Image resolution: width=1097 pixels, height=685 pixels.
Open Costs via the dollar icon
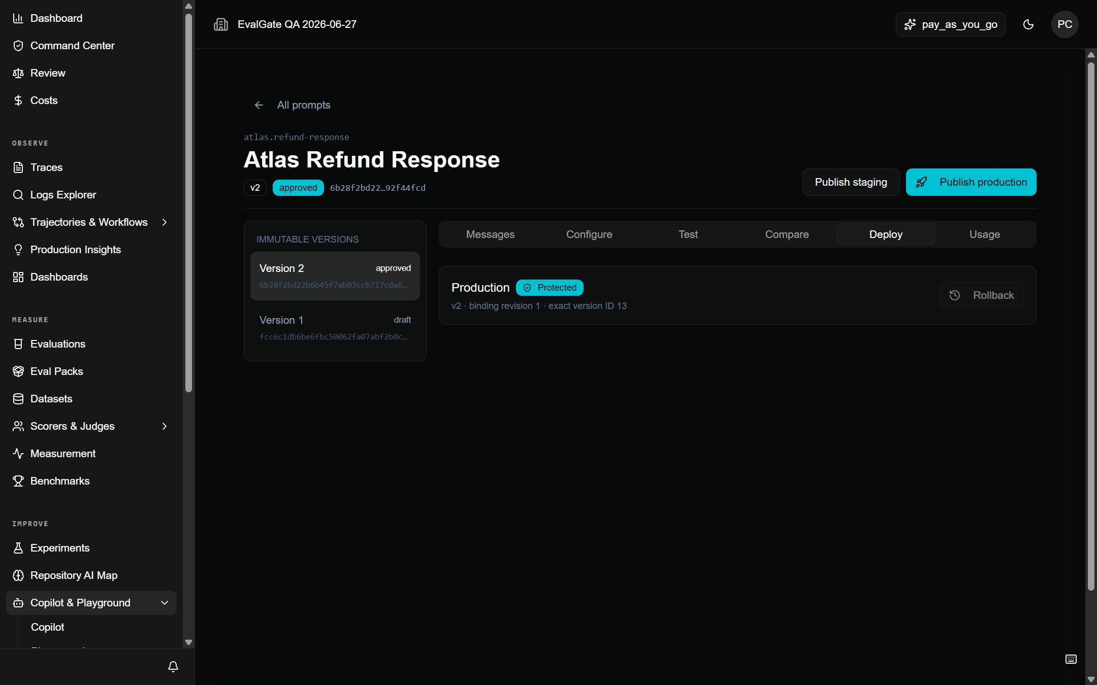18,100
